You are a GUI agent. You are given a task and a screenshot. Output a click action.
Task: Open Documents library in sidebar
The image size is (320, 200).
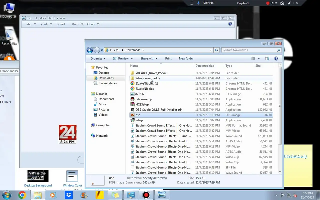coord(106,99)
